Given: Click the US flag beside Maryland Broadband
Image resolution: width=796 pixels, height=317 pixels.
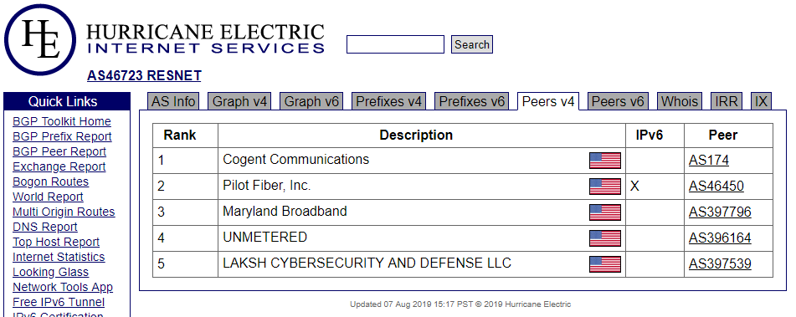Looking at the screenshot, I should tap(604, 212).
